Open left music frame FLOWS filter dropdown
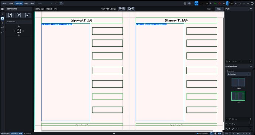 point(56,24)
